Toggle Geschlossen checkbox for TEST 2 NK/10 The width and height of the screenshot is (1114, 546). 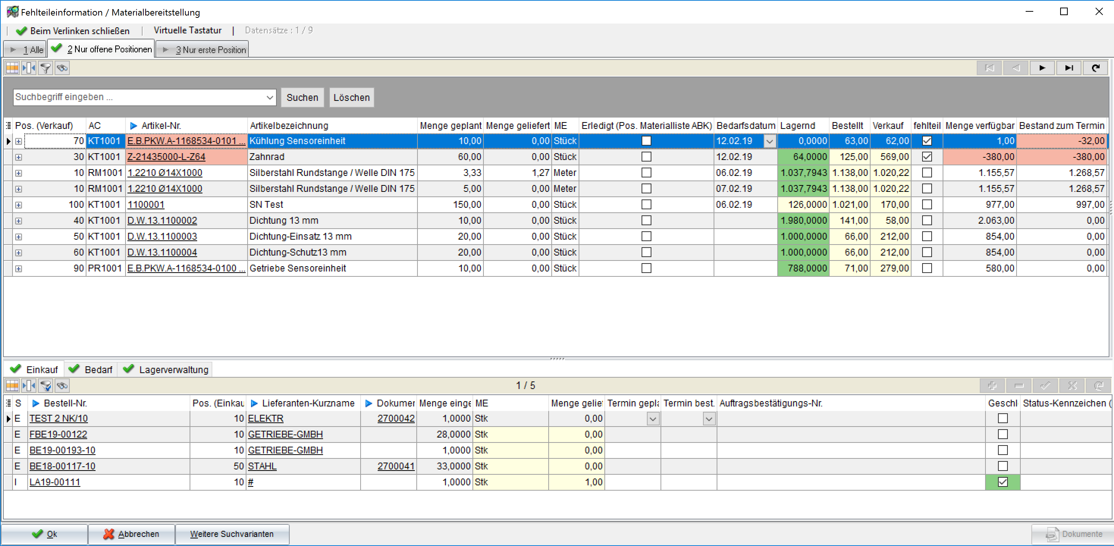click(1003, 418)
